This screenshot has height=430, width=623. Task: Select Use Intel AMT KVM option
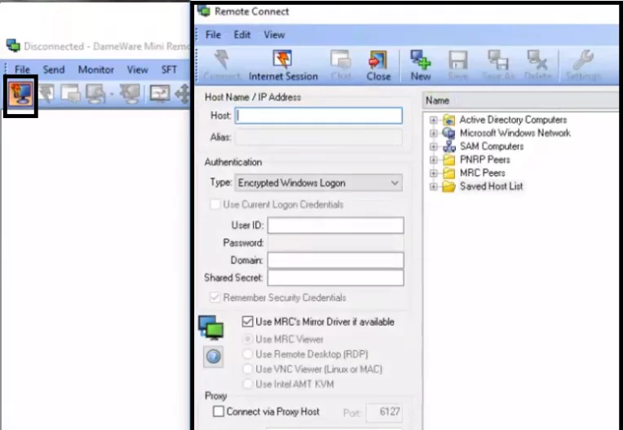(x=248, y=384)
